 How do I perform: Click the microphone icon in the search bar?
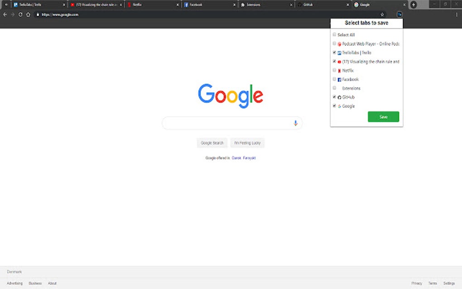pyautogui.click(x=295, y=123)
